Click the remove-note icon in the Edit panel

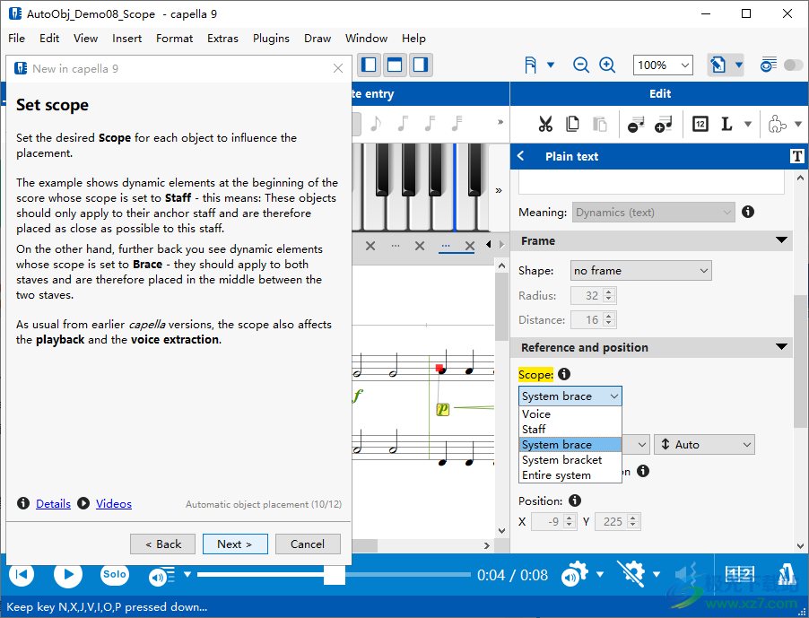637,124
